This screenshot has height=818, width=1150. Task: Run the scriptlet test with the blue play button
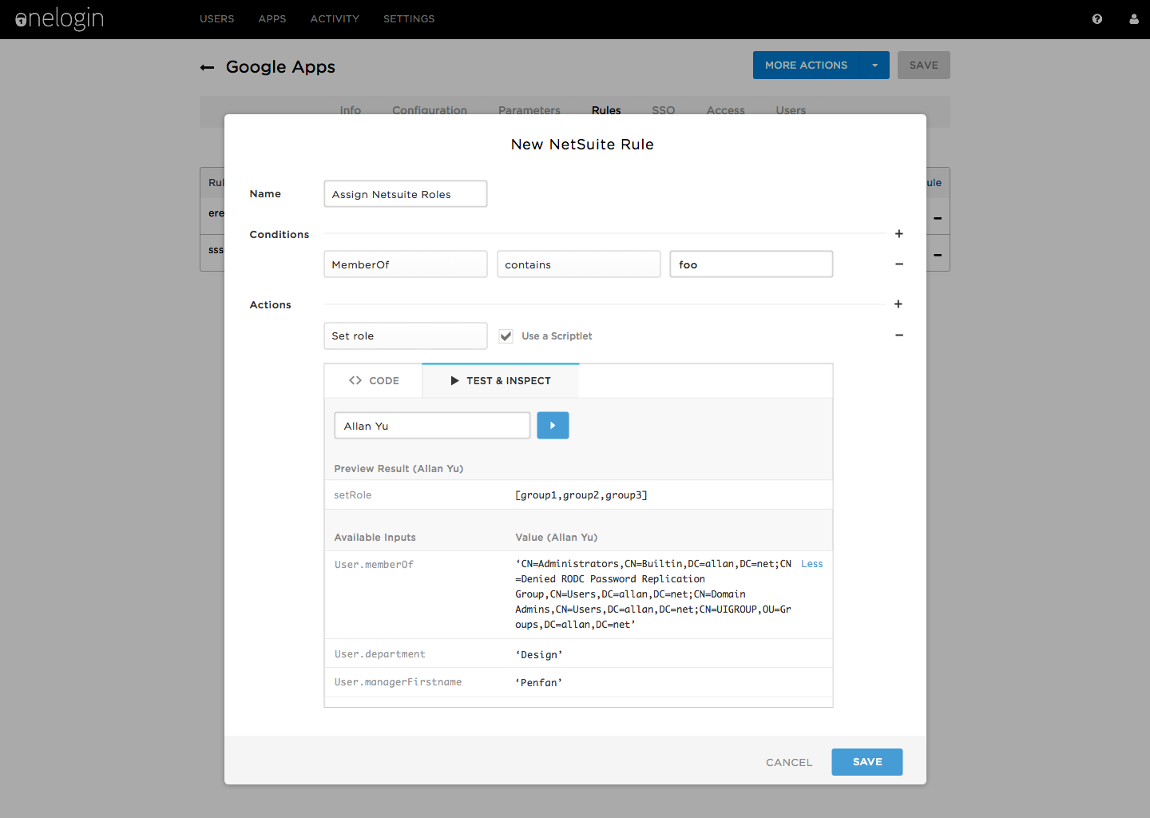(553, 426)
